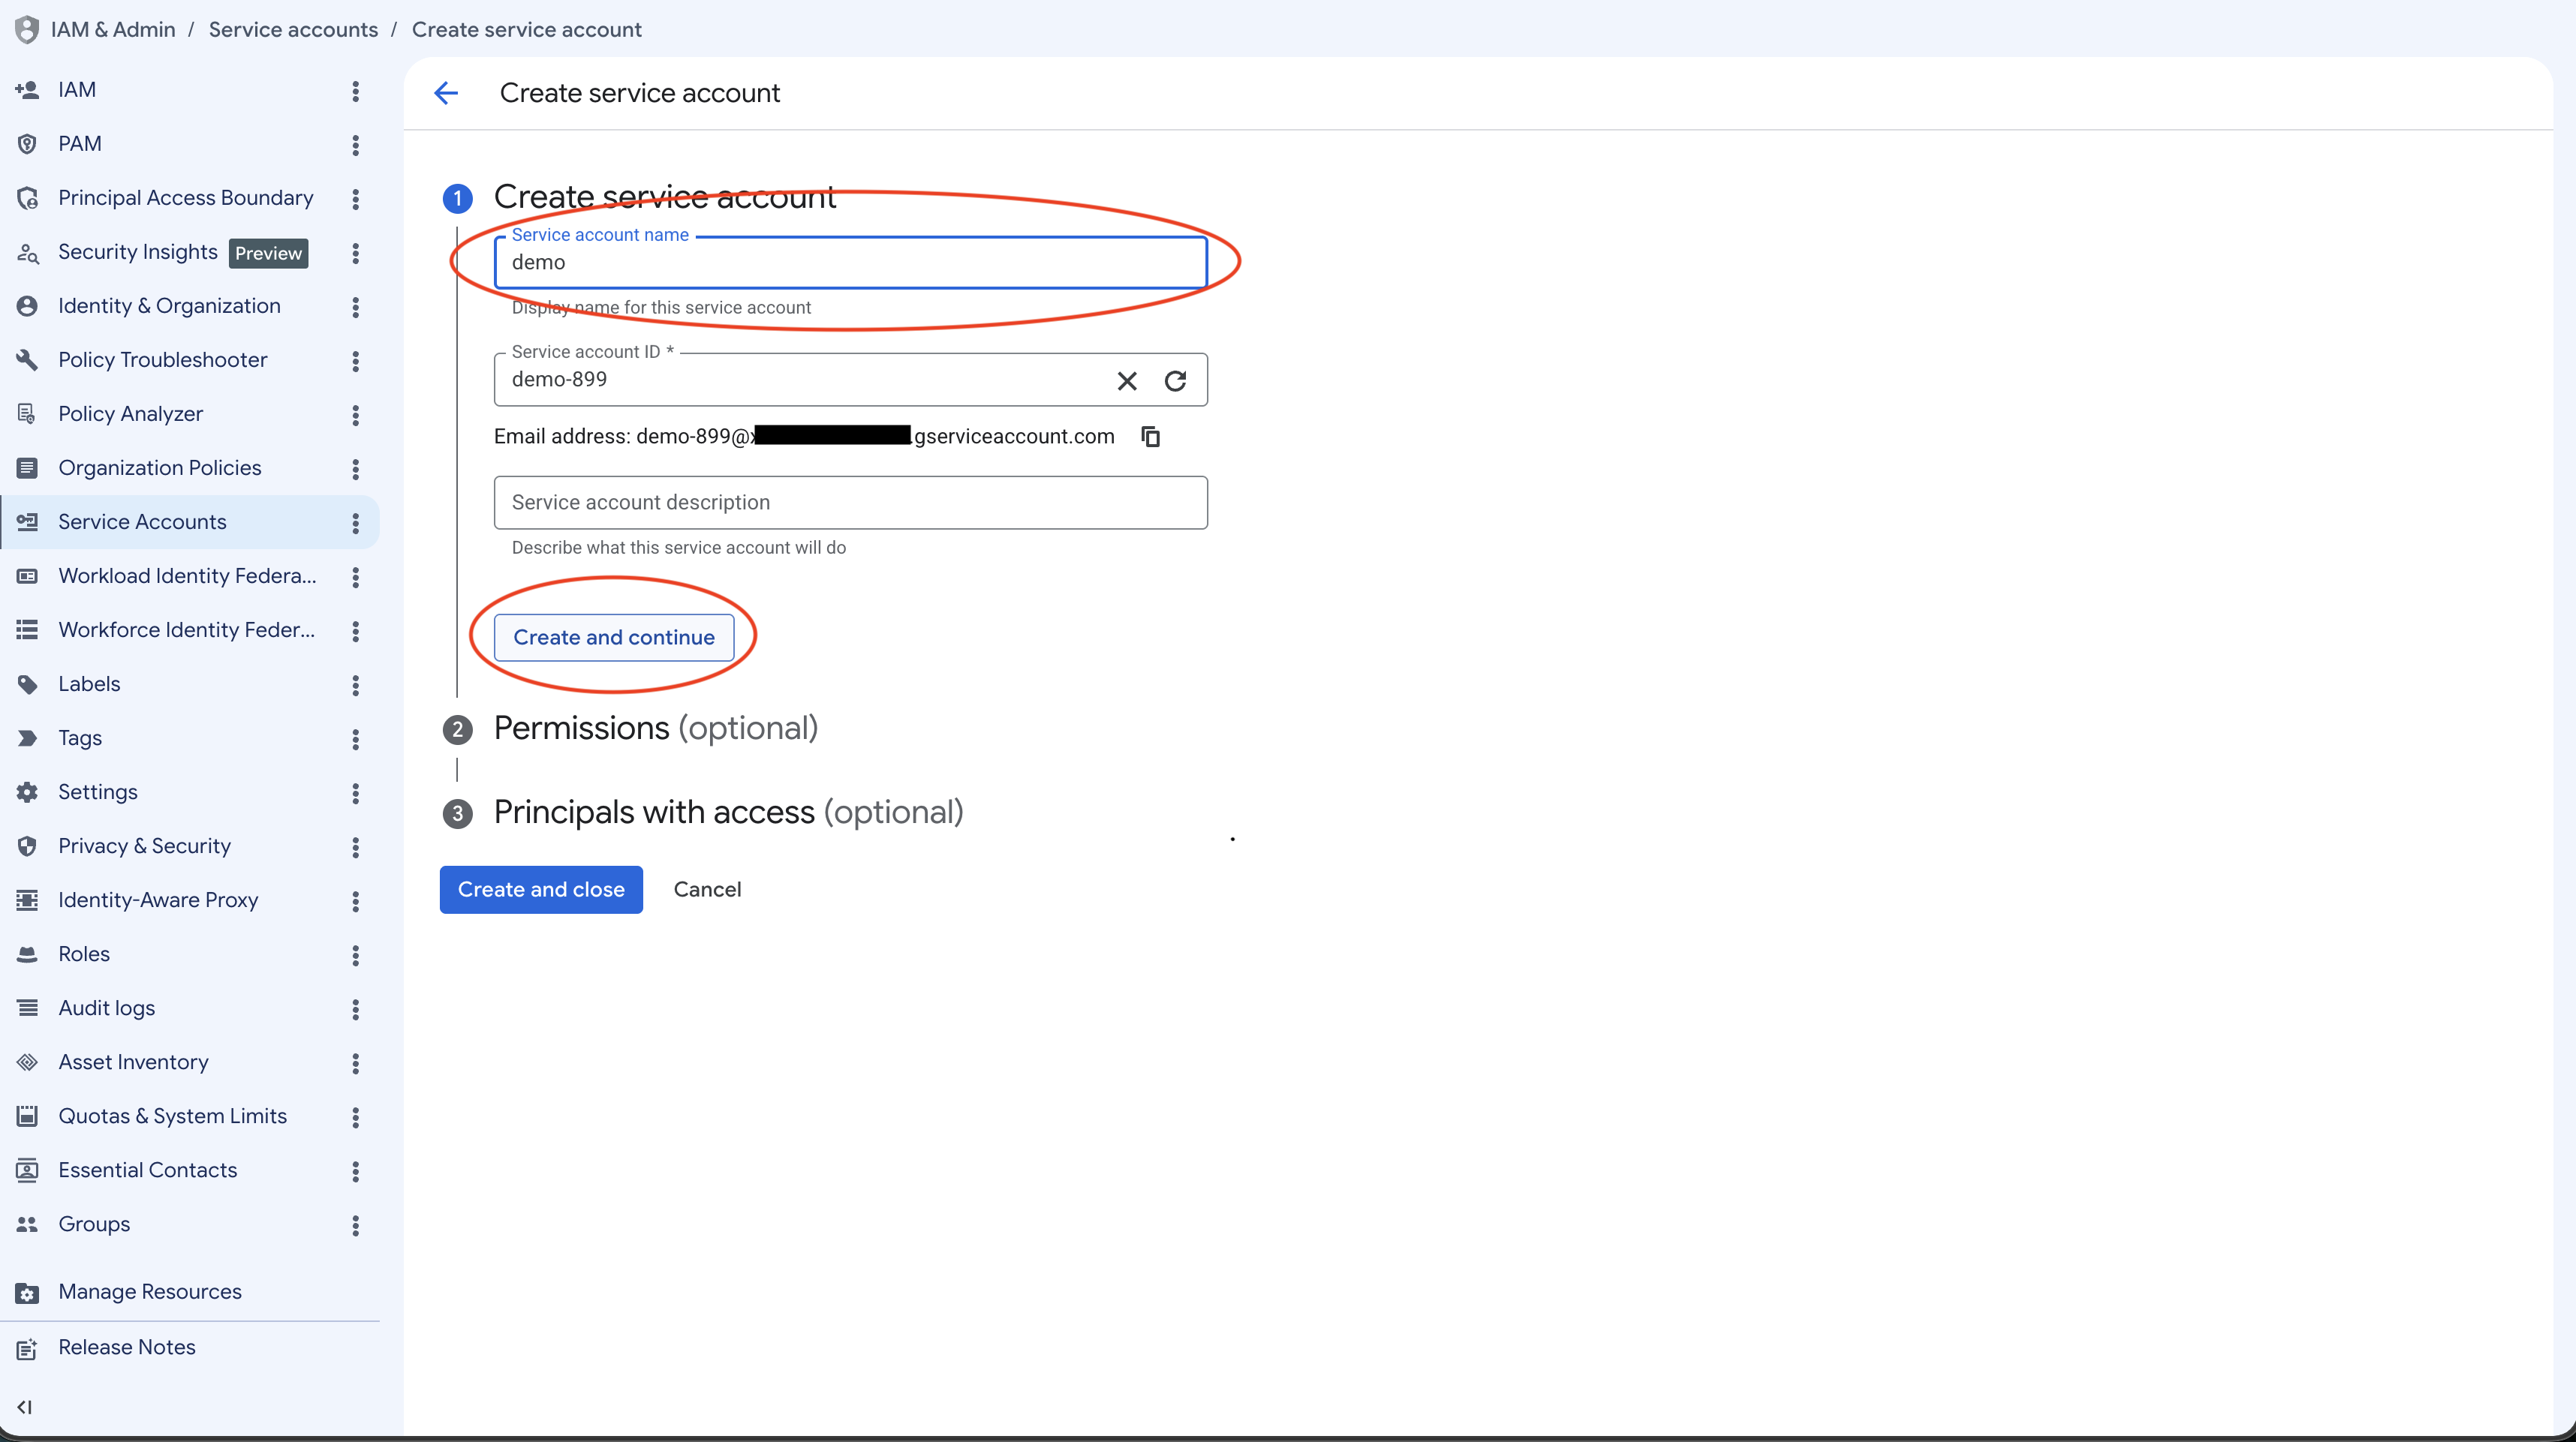Copy the service account email address

(1151, 437)
